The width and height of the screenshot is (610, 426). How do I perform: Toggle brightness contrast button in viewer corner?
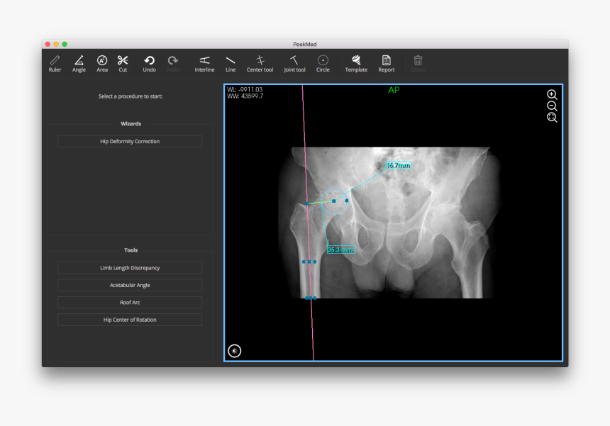[235, 351]
